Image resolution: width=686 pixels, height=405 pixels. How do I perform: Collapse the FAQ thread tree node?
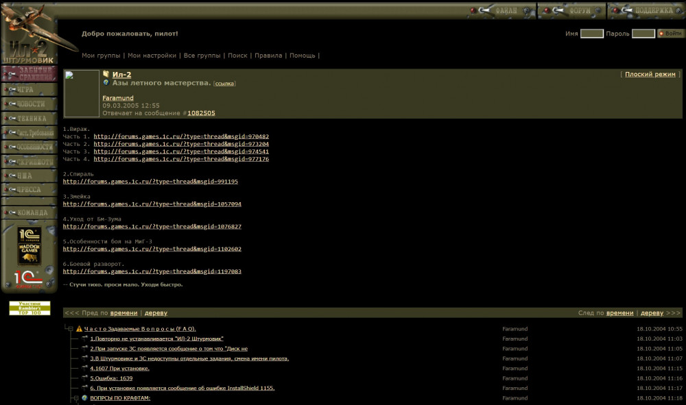click(x=71, y=329)
